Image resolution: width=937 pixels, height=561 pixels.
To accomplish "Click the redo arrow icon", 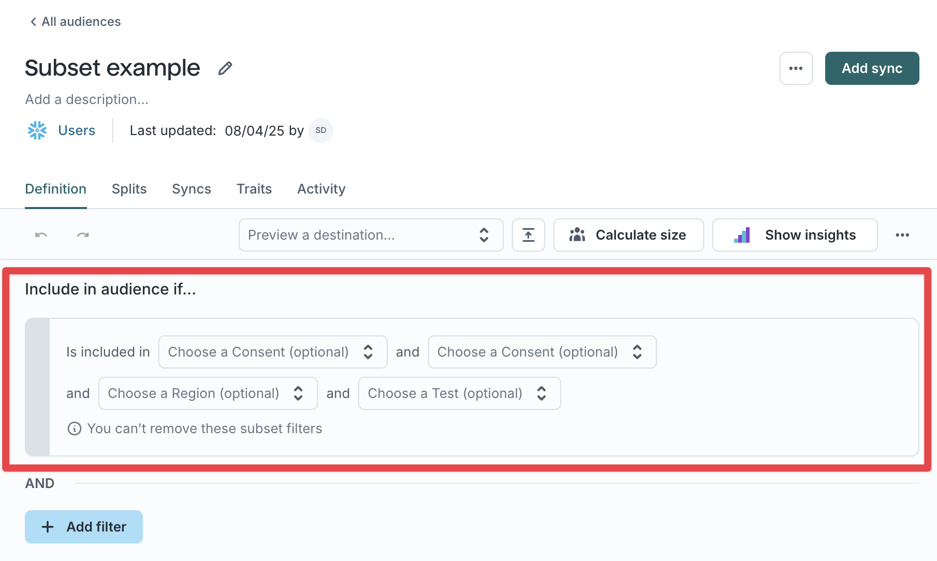I will (83, 235).
